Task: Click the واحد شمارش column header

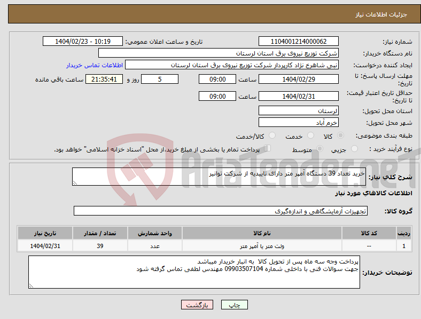Action: [155, 233]
